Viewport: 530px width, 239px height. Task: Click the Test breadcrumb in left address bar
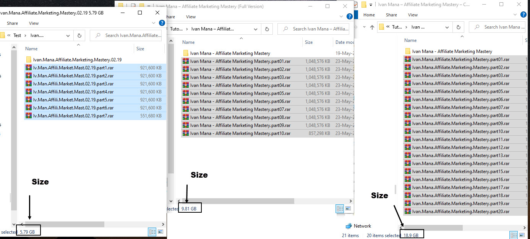pyautogui.click(x=17, y=35)
